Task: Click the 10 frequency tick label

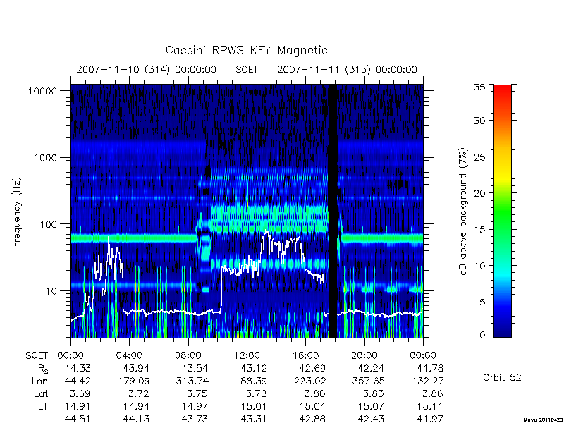Action: pos(51,290)
